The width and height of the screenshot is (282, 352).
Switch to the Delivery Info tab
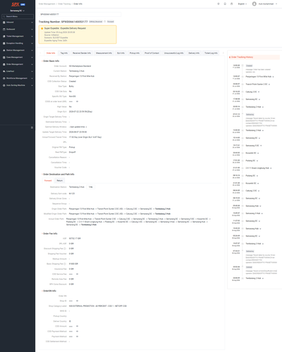coord(194,54)
